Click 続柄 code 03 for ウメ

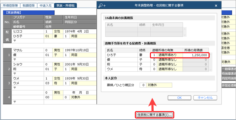[48, 83]
